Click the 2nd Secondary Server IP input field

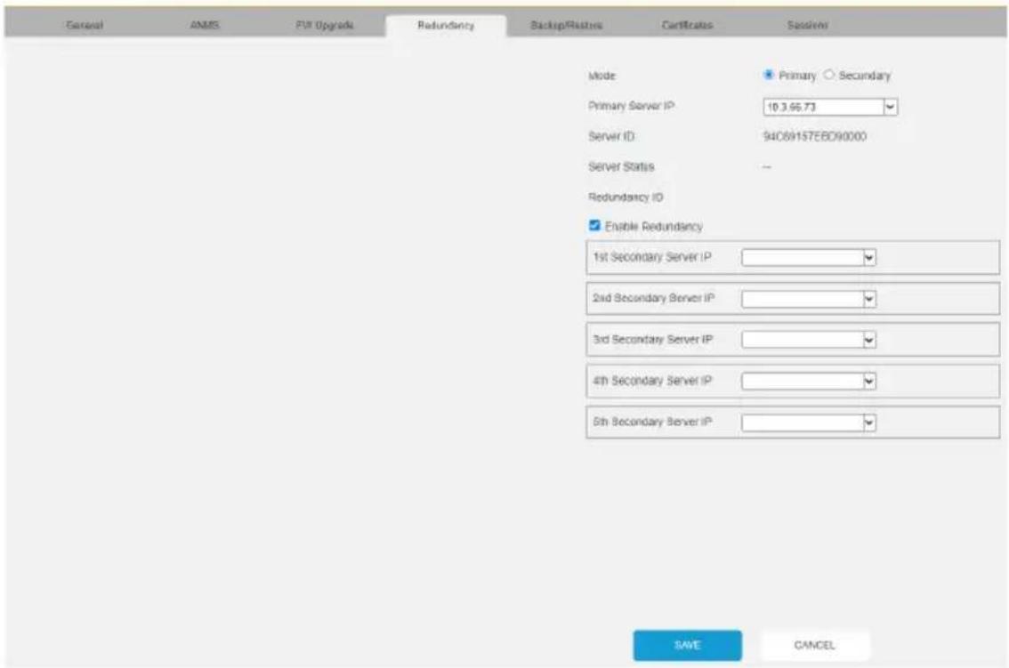click(803, 299)
